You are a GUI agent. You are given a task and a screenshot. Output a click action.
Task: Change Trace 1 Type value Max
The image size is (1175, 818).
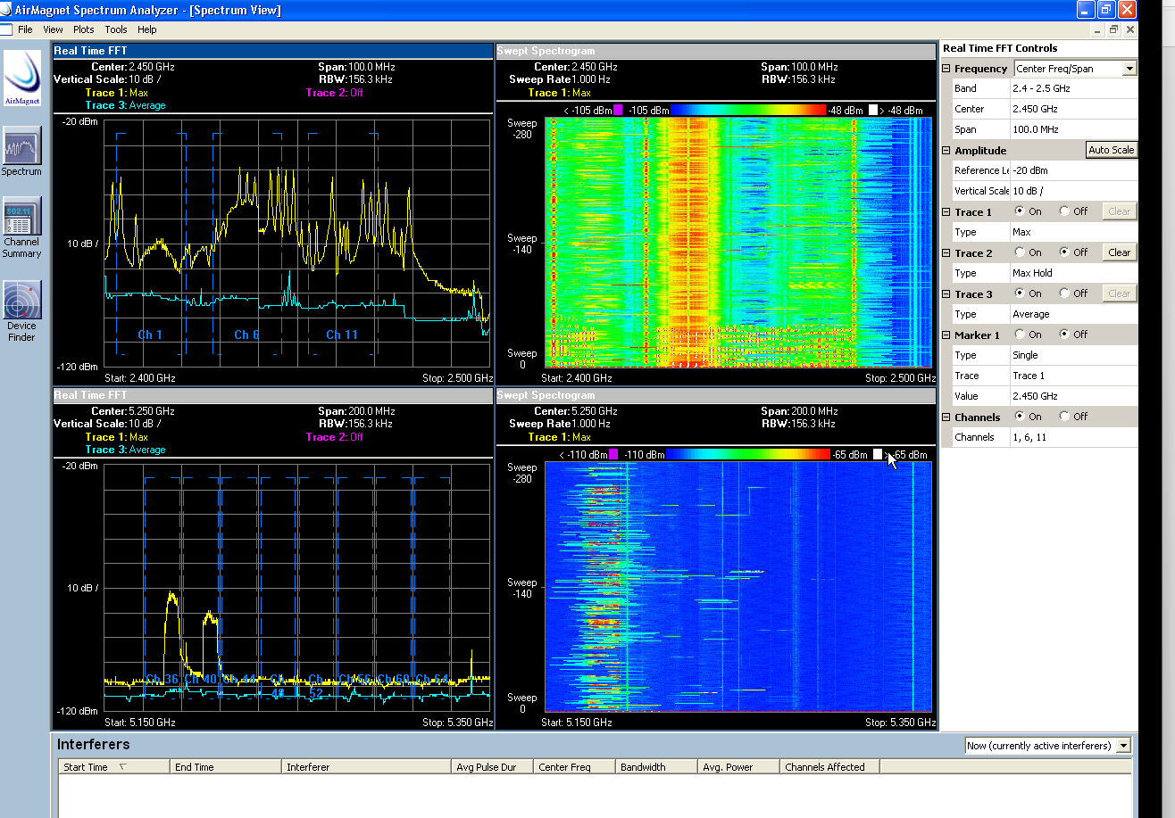pos(1073,232)
